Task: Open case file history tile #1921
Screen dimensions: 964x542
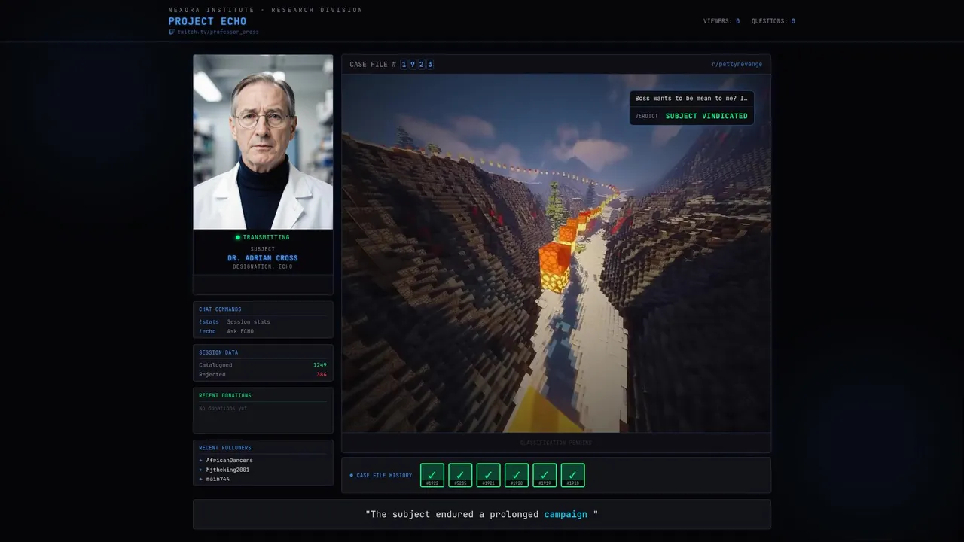Action: pos(488,475)
